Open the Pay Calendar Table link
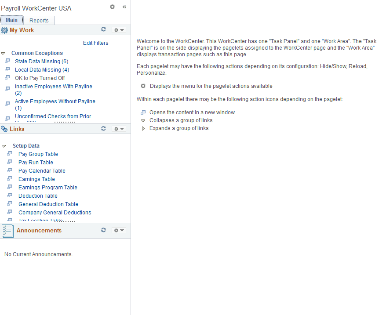Viewport: 386px width, 315px height. tap(42, 170)
